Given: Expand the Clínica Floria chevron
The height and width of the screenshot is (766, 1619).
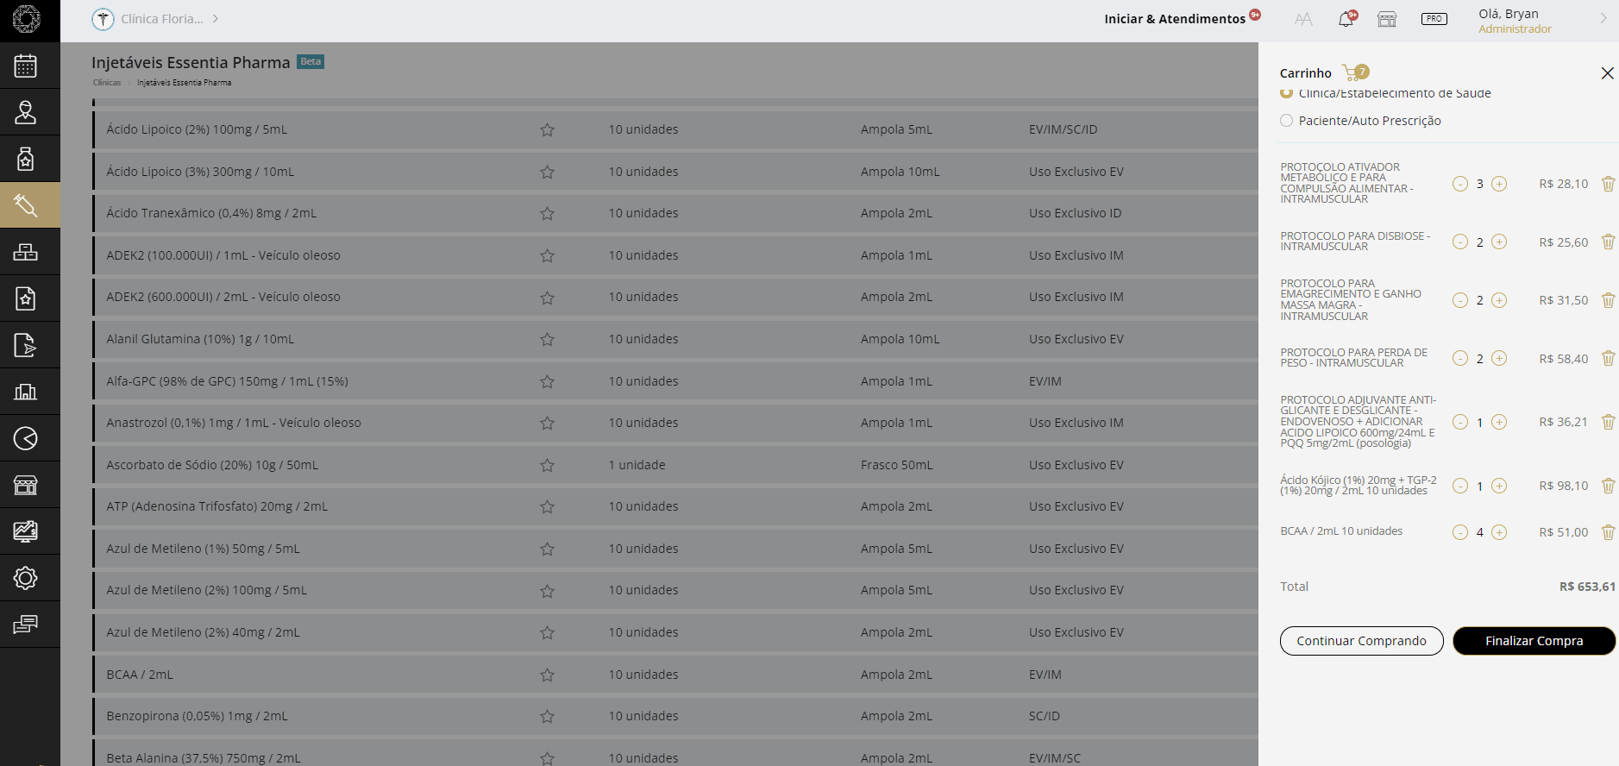Looking at the screenshot, I should pos(216,19).
